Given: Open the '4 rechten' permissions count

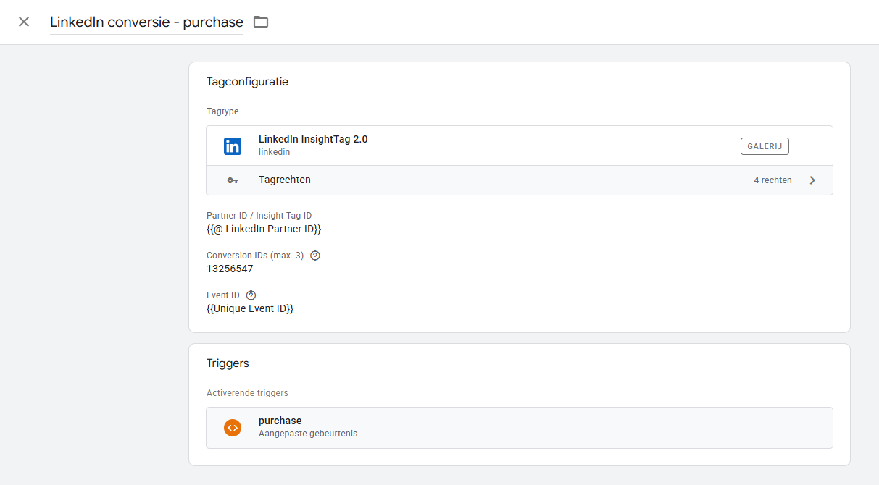Looking at the screenshot, I should pyautogui.click(x=772, y=180).
